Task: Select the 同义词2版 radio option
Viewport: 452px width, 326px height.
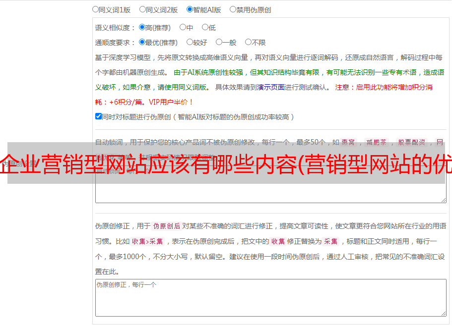Action: [x=142, y=9]
